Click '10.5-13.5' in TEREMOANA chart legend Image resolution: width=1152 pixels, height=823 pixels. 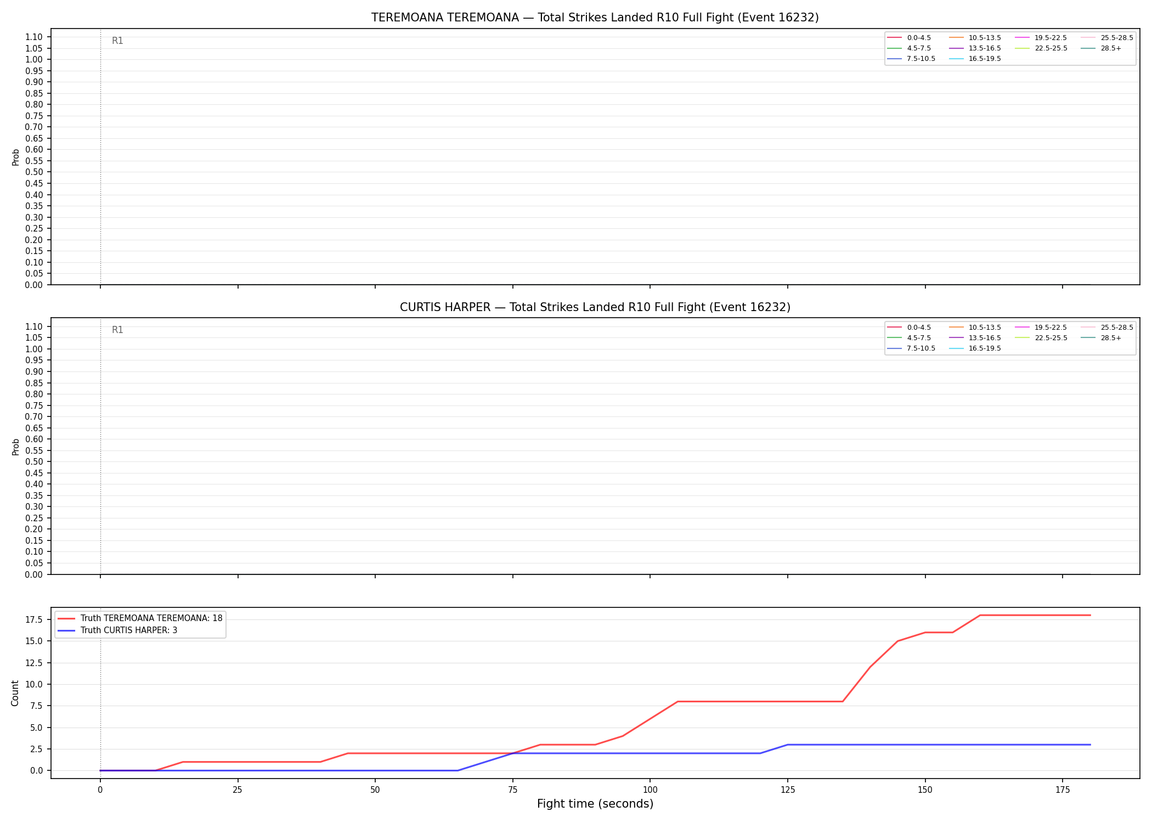[985, 38]
